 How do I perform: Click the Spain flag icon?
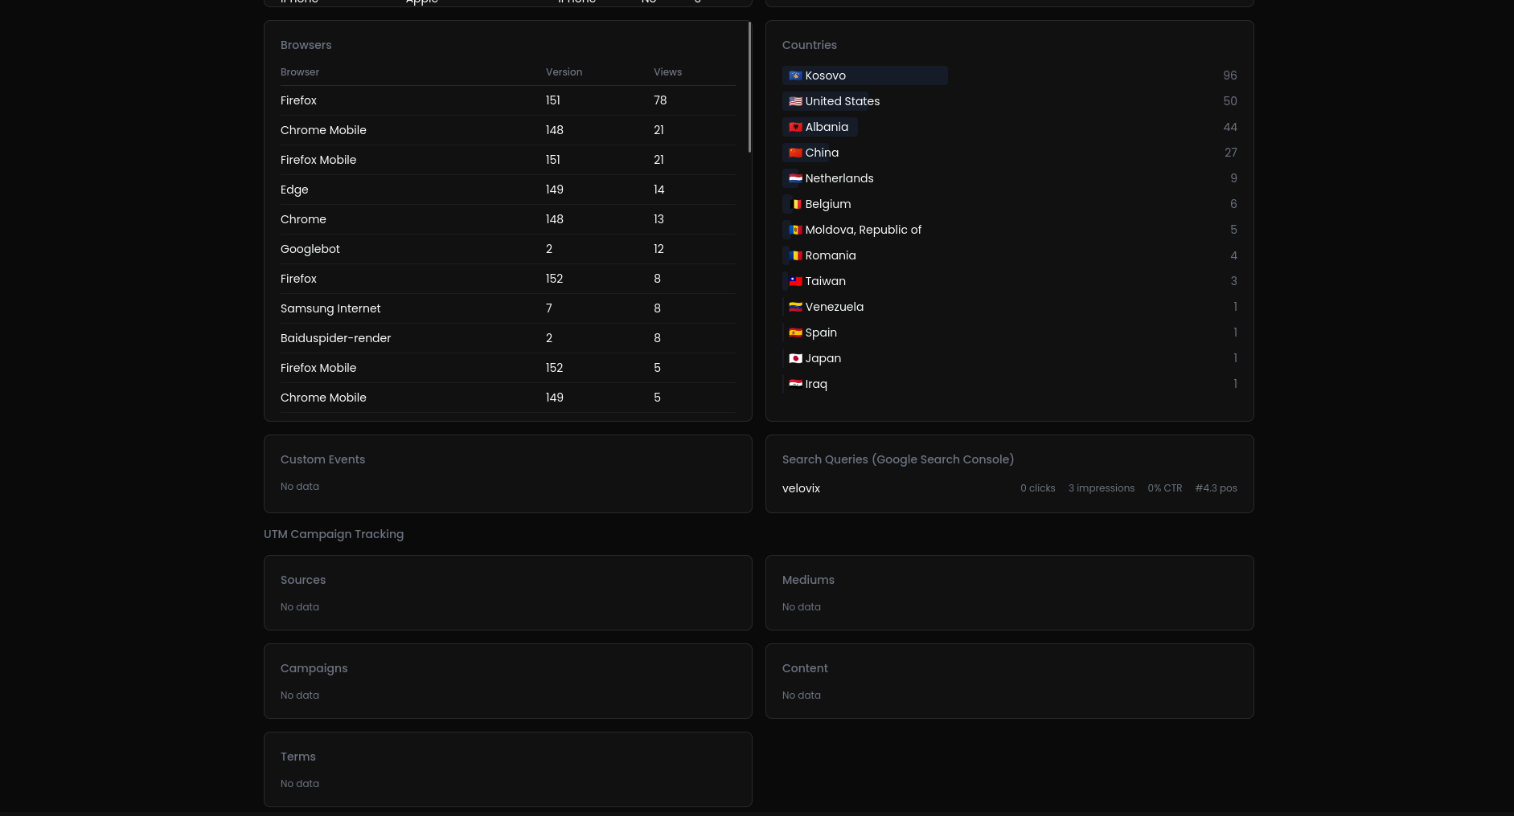[795, 333]
